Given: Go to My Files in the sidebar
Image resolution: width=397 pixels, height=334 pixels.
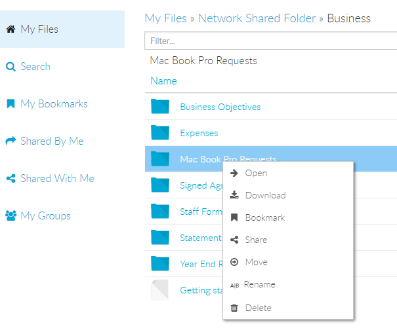Looking at the screenshot, I should pyautogui.click(x=62, y=29).
